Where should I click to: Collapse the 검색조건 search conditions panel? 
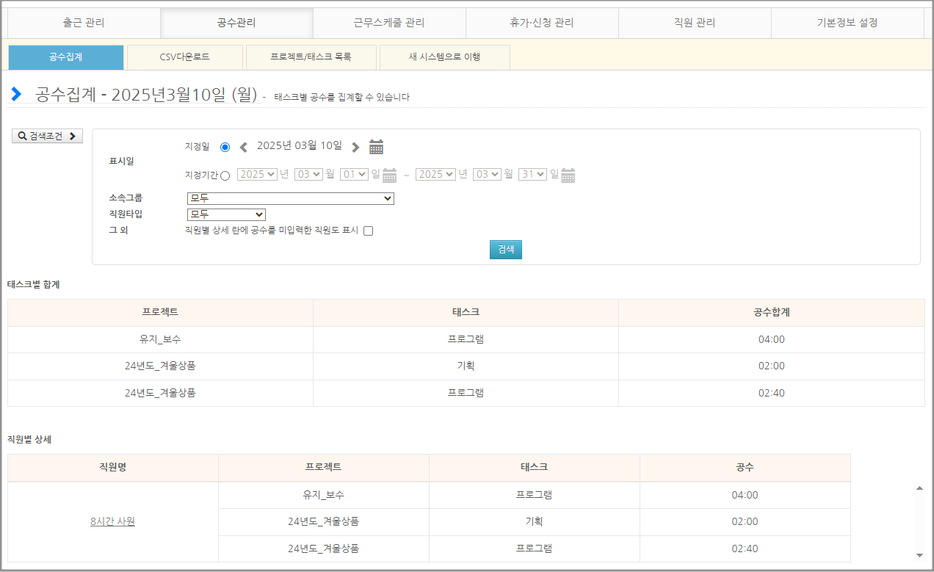click(x=47, y=136)
